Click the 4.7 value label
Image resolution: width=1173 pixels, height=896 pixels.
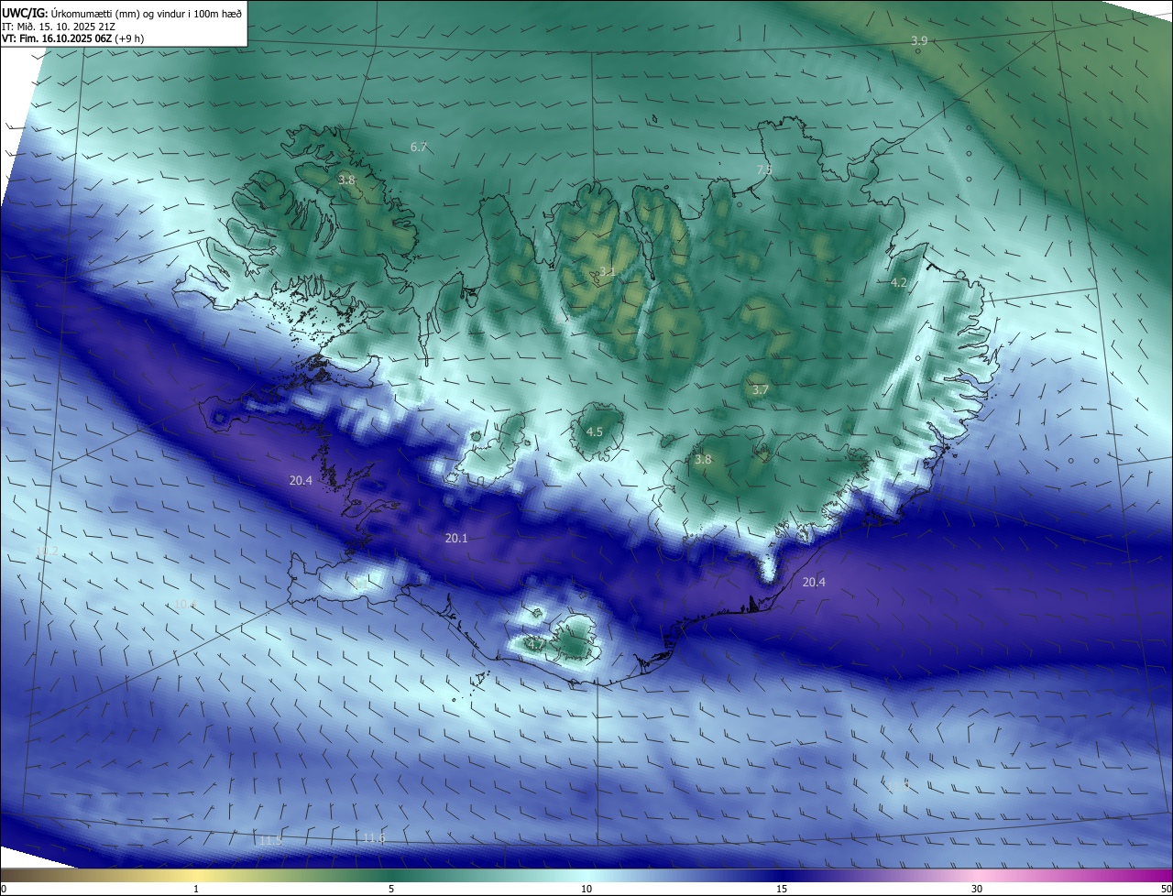[536, 644]
